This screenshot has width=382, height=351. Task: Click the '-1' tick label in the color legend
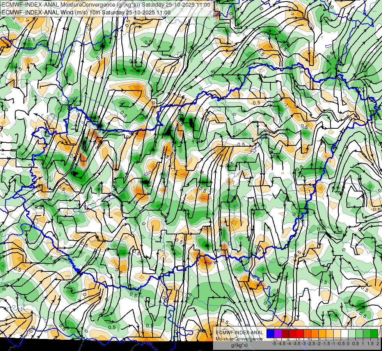click(333, 344)
